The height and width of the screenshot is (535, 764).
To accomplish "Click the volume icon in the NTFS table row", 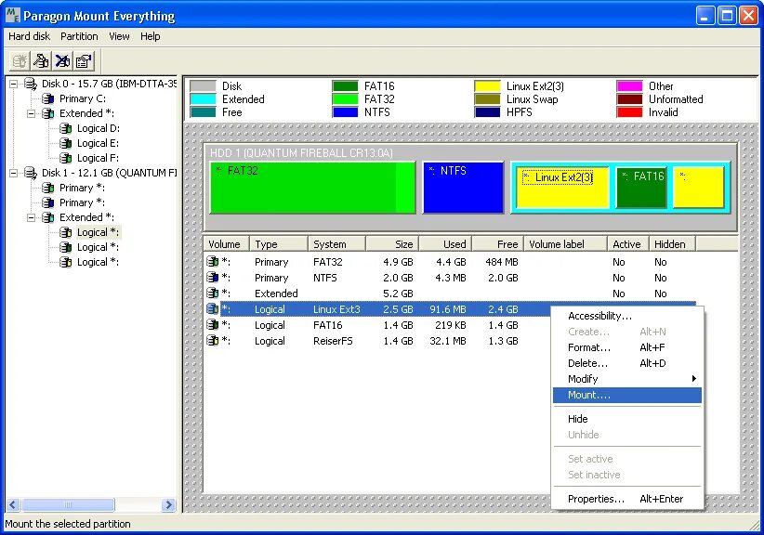I will [213, 278].
